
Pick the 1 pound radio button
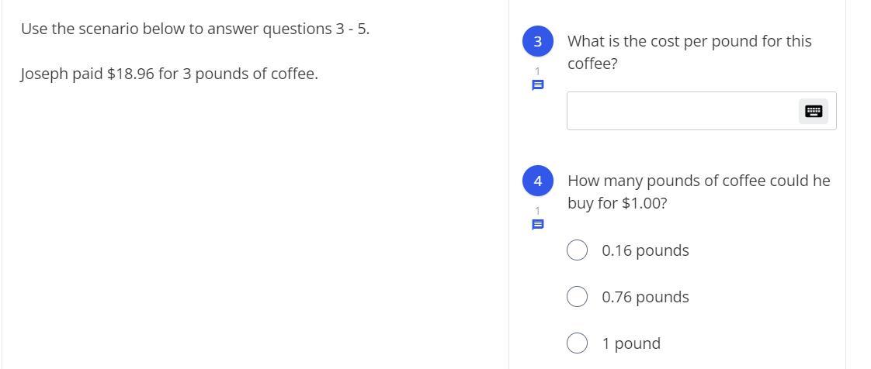(x=577, y=343)
